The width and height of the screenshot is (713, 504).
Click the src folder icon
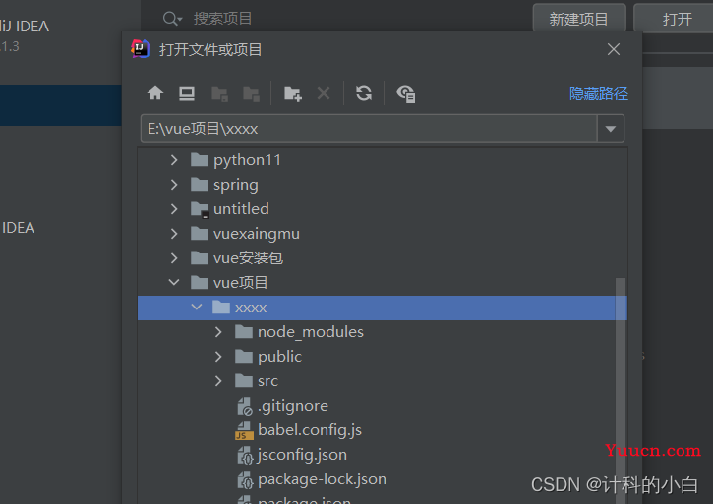pos(244,381)
